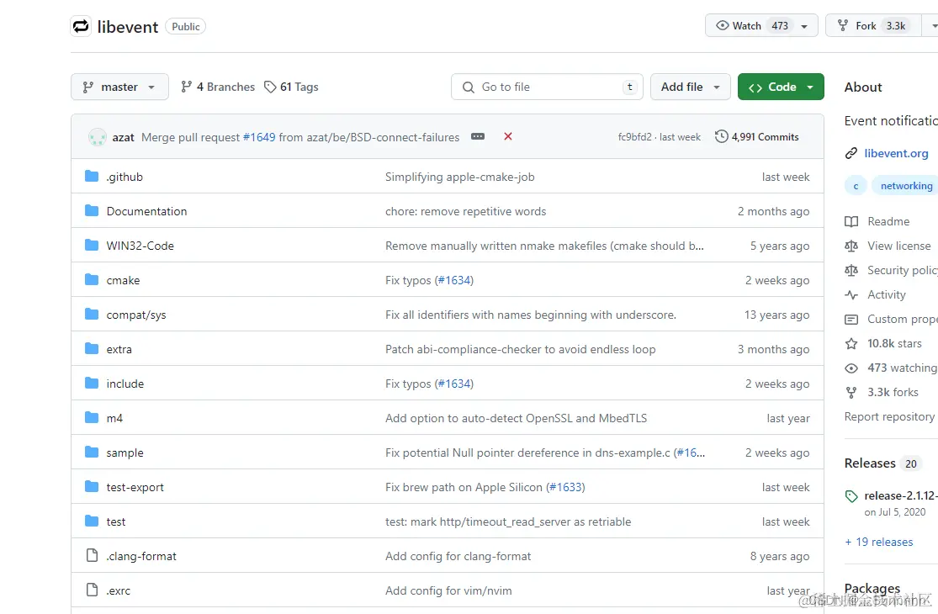Image resolution: width=938 pixels, height=614 pixels.
Task: Click the libevent repository avatar icon
Action: point(81,26)
